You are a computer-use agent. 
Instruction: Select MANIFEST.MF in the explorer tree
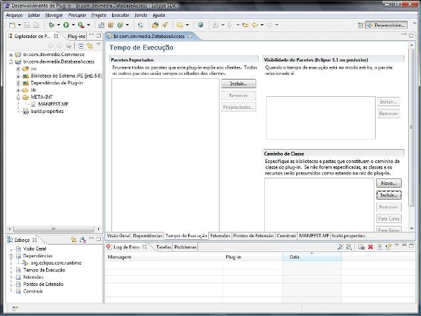[x=53, y=104]
